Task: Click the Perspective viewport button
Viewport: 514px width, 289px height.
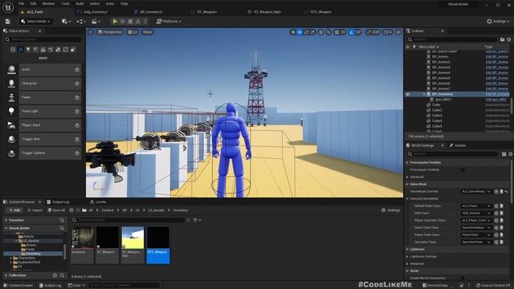Action: pyautogui.click(x=110, y=32)
